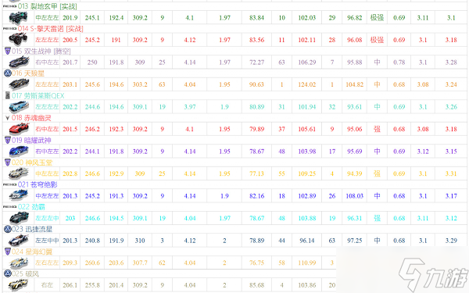
Task: Click the 108.03 value in 苍穹绝影 row
Action: (354, 196)
